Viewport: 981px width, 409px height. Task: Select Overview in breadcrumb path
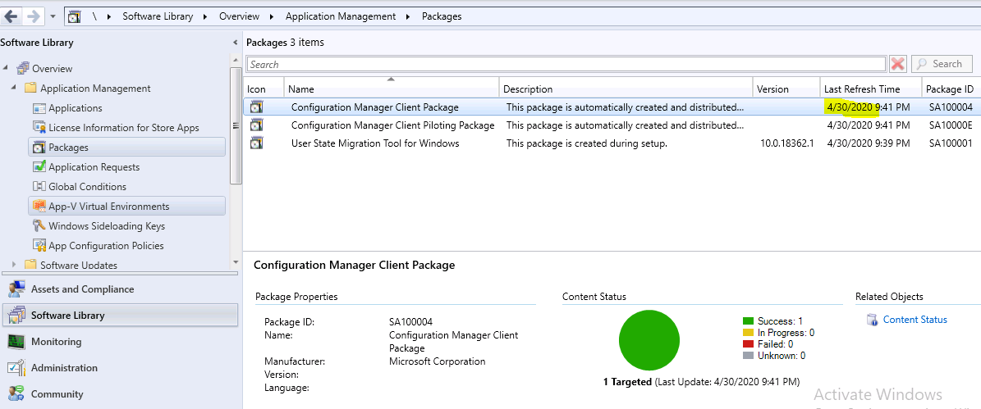tap(239, 17)
